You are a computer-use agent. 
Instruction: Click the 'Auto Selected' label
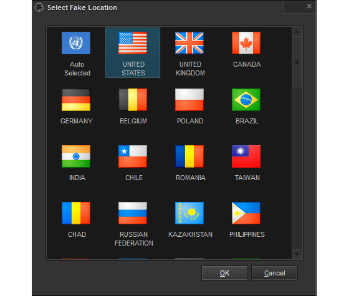[77, 69]
